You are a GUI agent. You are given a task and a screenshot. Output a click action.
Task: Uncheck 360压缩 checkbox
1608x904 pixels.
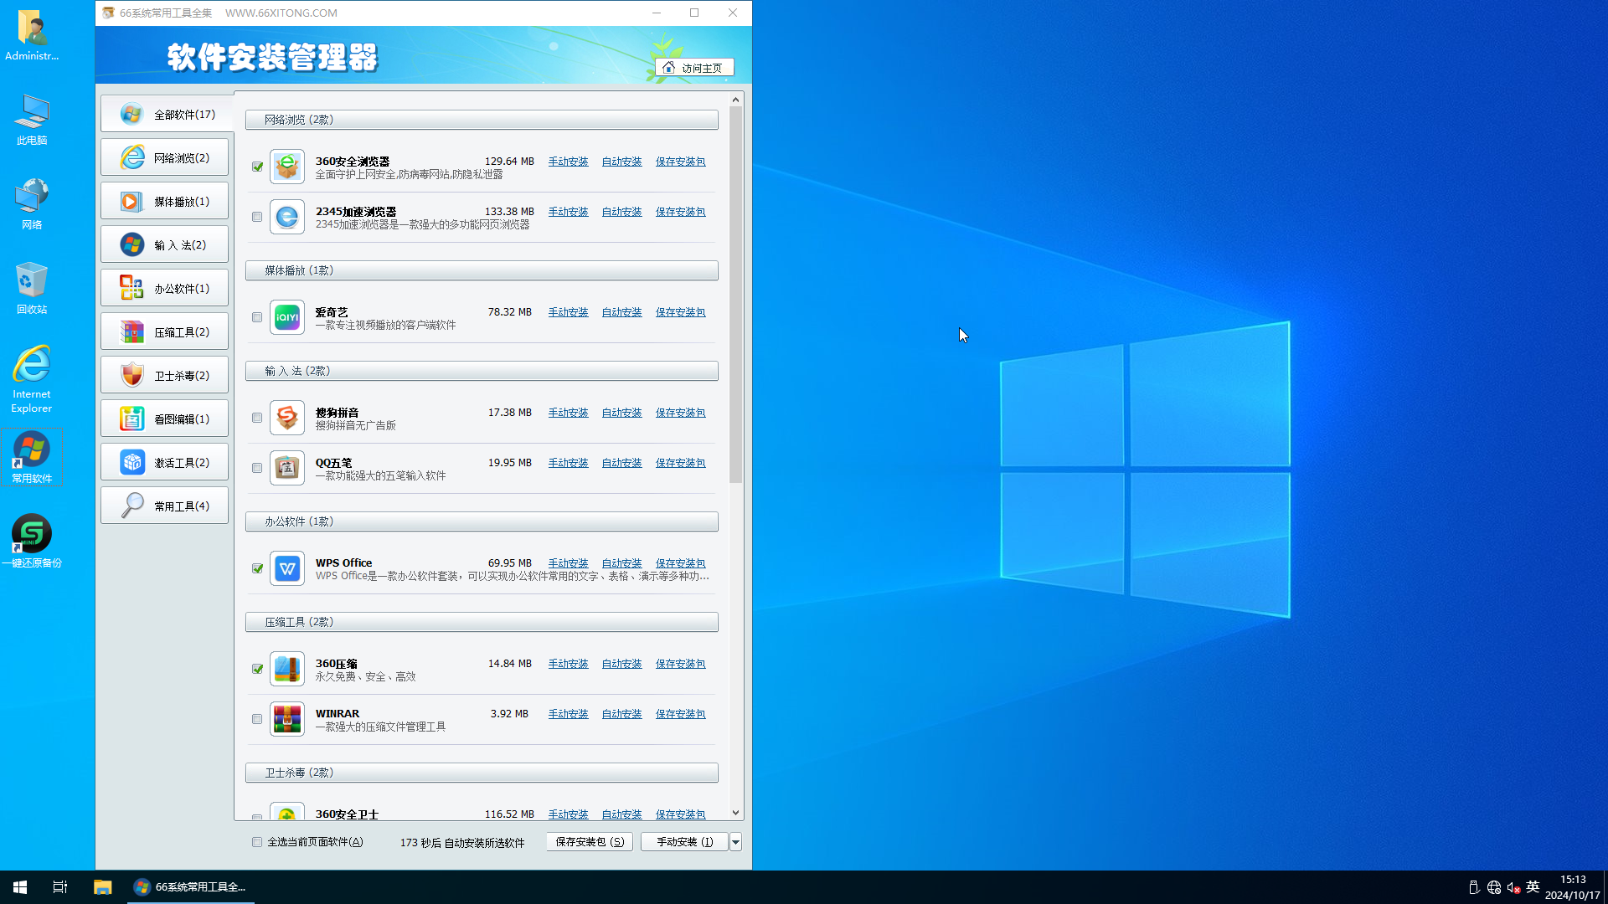point(257,669)
